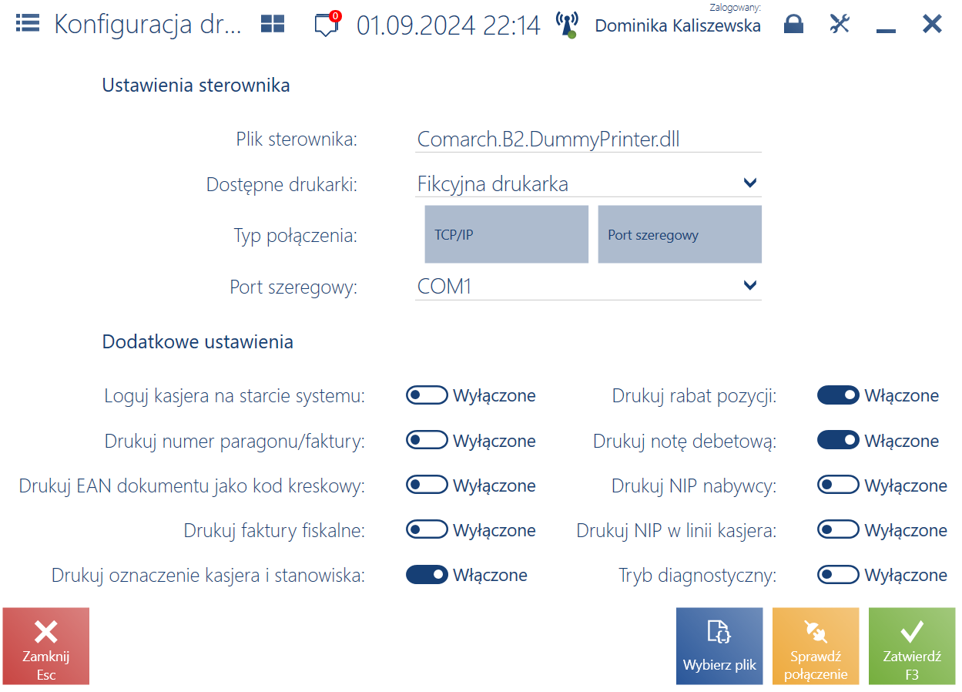Select Port szeregowy connection type button
Viewport: 962px width, 692px height.
point(679,234)
